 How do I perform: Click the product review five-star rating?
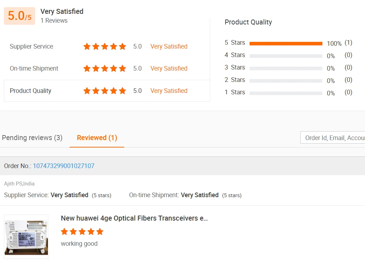pos(82,232)
